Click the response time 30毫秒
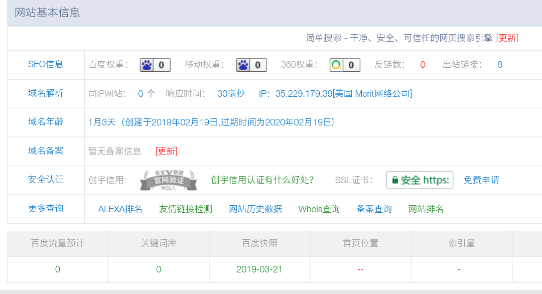This screenshot has width=542, height=294. (231, 94)
